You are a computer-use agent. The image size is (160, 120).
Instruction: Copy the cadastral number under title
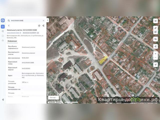pyautogui.click(x=20, y=33)
